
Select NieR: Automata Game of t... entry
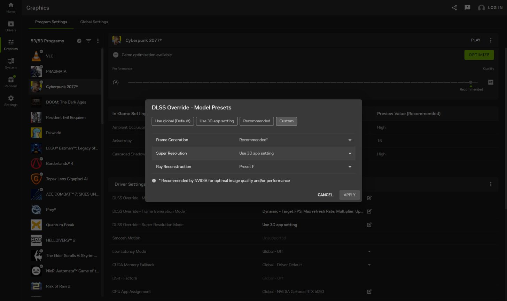(x=65, y=271)
